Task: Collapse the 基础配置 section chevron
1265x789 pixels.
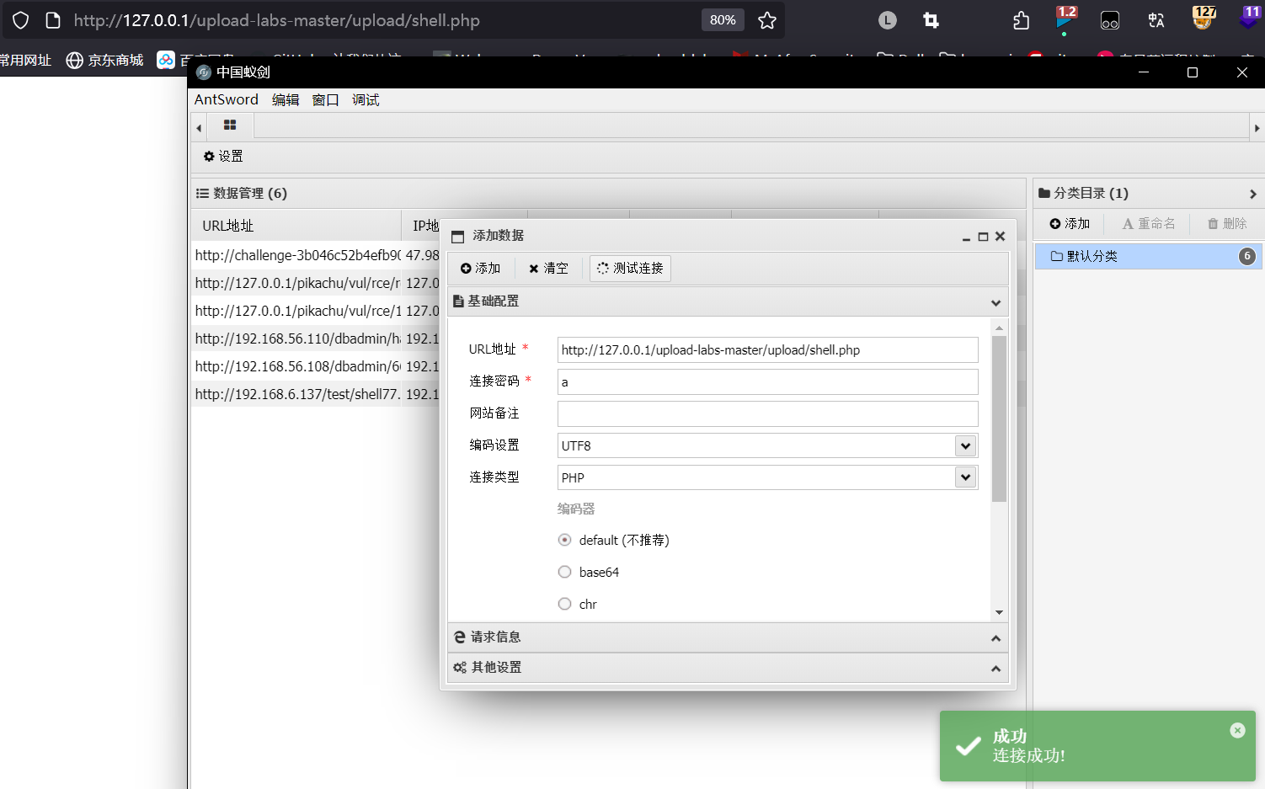Action: [x=995, y=302]
